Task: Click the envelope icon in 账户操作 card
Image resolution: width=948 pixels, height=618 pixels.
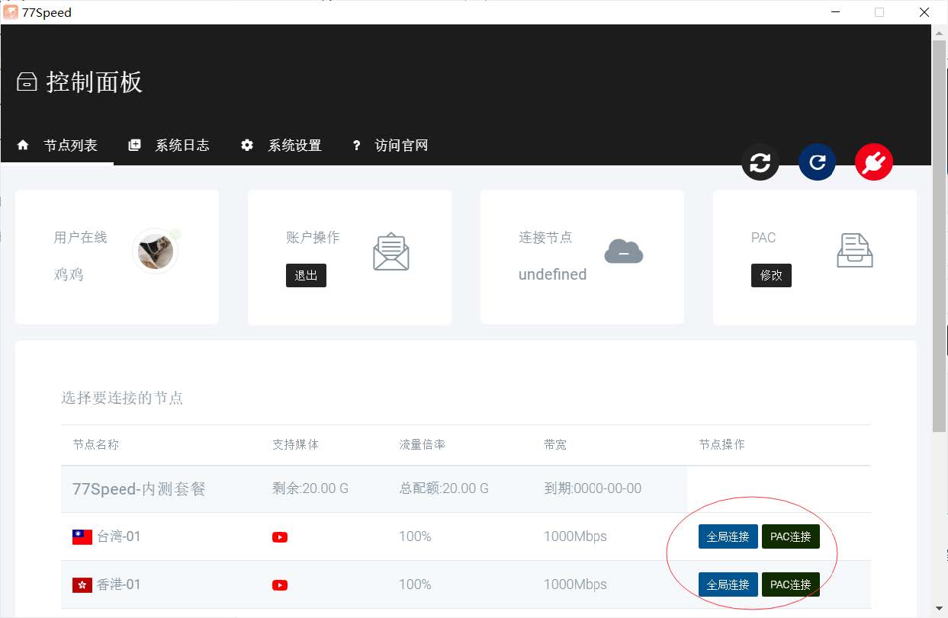Action: [391, 251]
